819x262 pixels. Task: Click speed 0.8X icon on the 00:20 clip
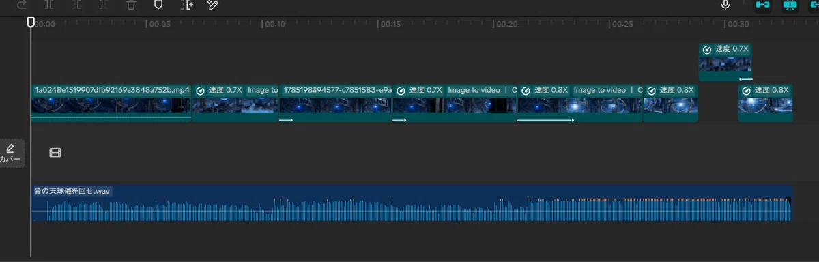pyautogui.click(x=526, y=90)
